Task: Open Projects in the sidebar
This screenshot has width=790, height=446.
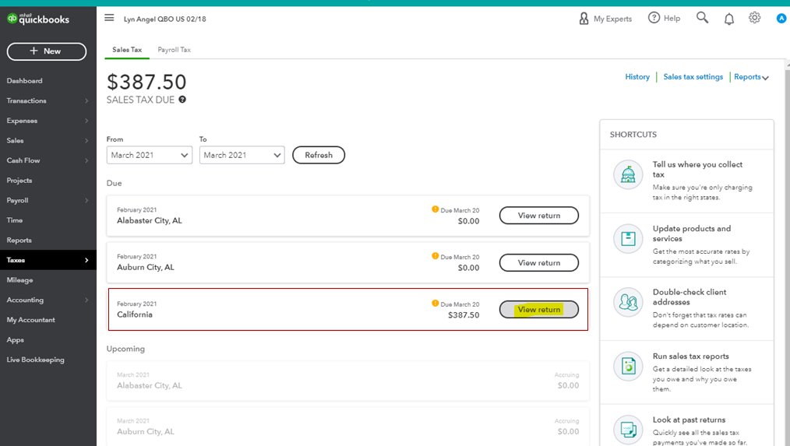Action: tap(19, 181)
